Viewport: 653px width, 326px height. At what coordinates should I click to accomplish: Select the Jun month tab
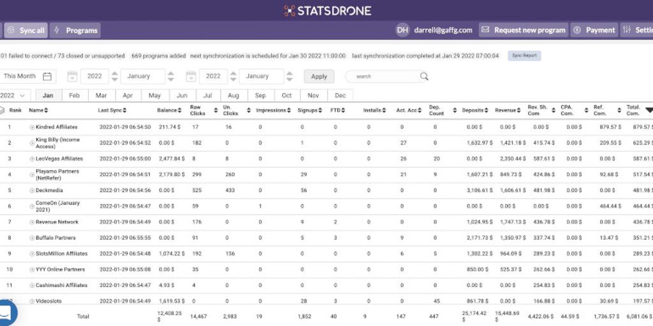click(x=182, y=96)
